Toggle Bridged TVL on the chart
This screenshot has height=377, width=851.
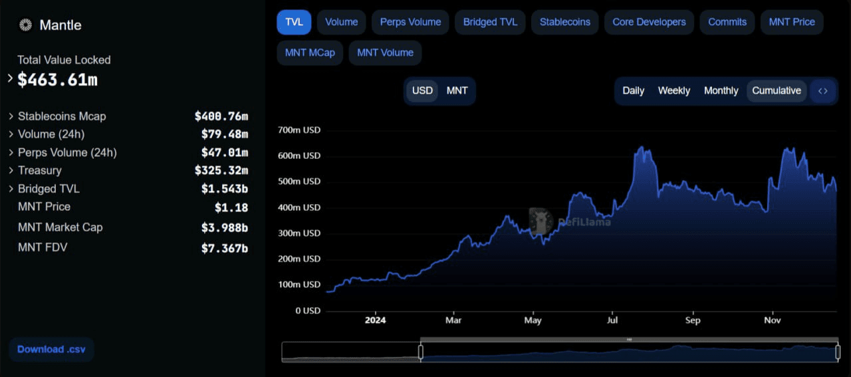click(x=490, y=22)
